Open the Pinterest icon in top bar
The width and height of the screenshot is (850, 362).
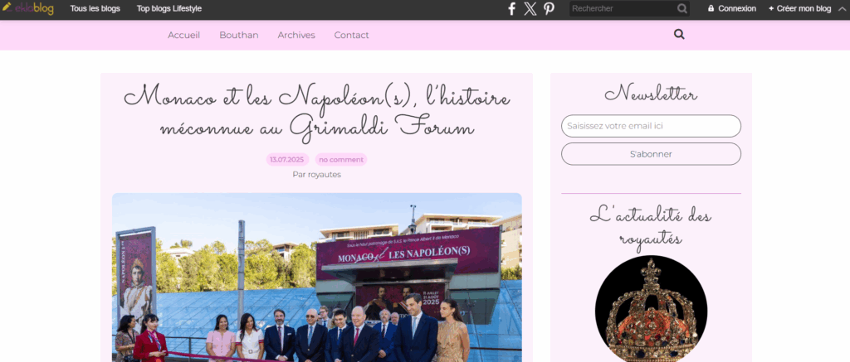550,8
